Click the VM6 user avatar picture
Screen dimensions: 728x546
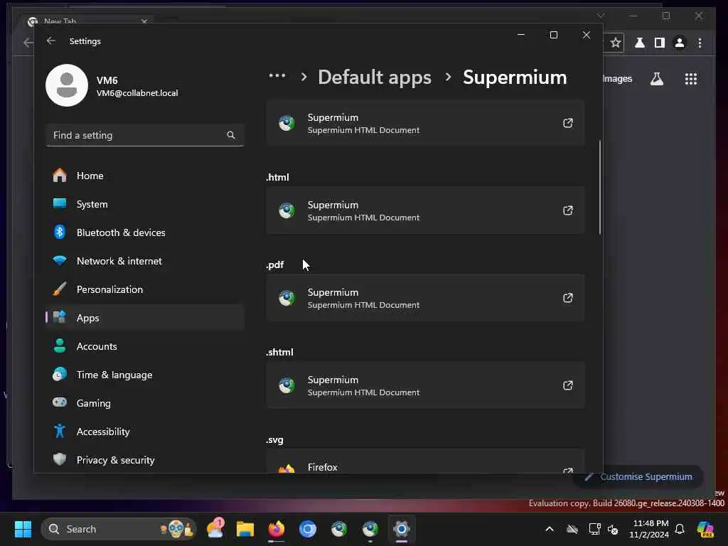(67, 85)
